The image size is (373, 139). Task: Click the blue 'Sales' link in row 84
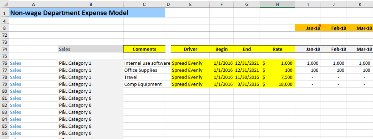tap(15, 119)
